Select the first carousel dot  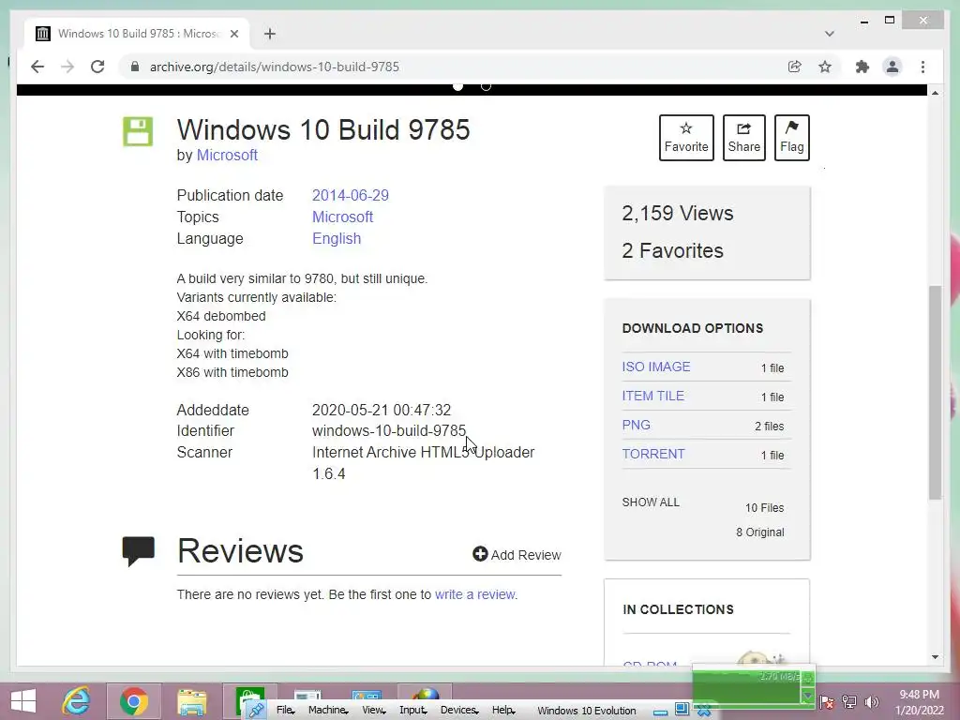tap(457, 86)
